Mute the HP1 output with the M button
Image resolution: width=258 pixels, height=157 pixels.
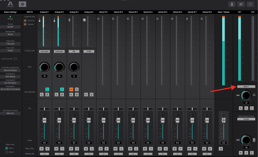[240, 108]
